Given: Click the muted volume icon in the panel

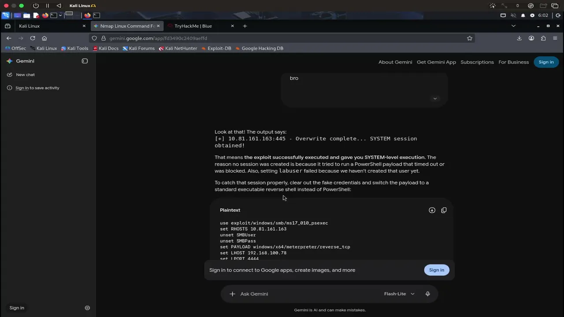Looking at the screenshot, I should [513, 15].
